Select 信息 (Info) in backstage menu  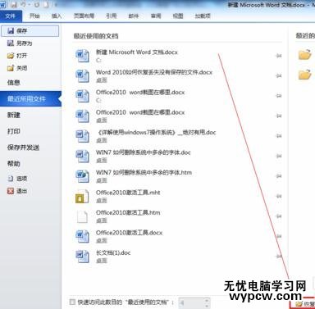pos(14,82)
